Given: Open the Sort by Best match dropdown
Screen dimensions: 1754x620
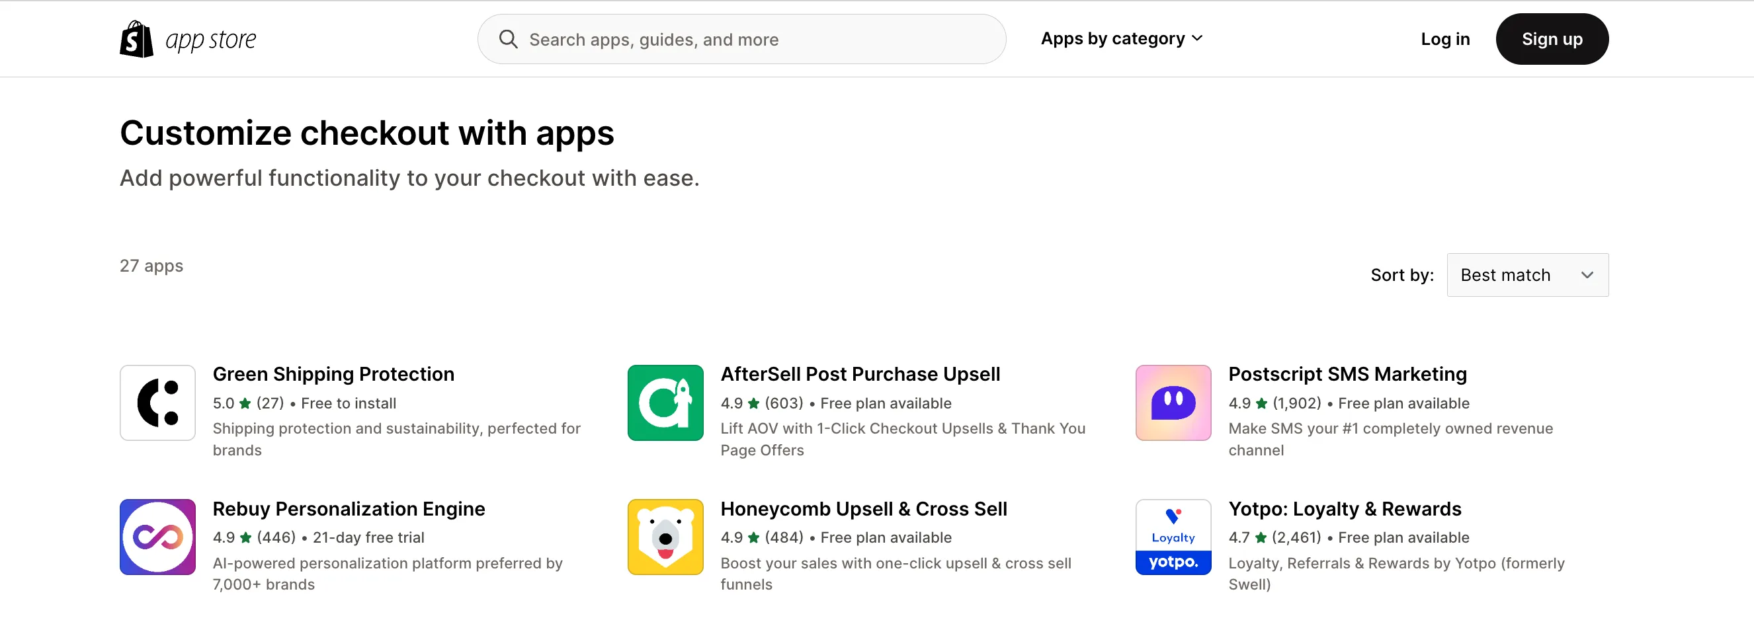Looking at the screenshot, I should [x=1527, y=275].
